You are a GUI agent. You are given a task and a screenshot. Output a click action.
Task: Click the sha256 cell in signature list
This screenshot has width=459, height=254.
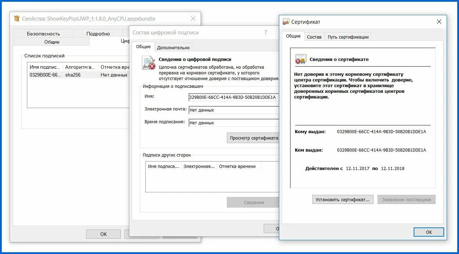73,75
